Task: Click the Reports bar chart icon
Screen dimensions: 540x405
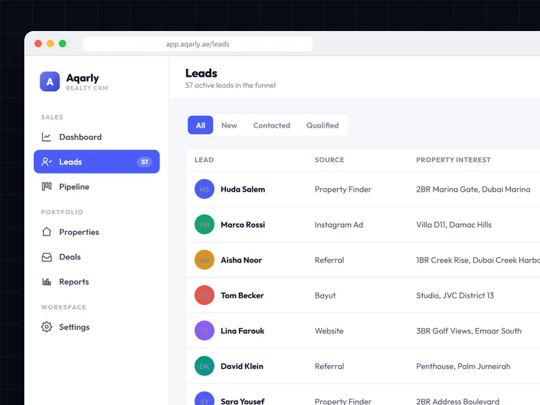Action: pyautogui.click(x=47, y=281)
